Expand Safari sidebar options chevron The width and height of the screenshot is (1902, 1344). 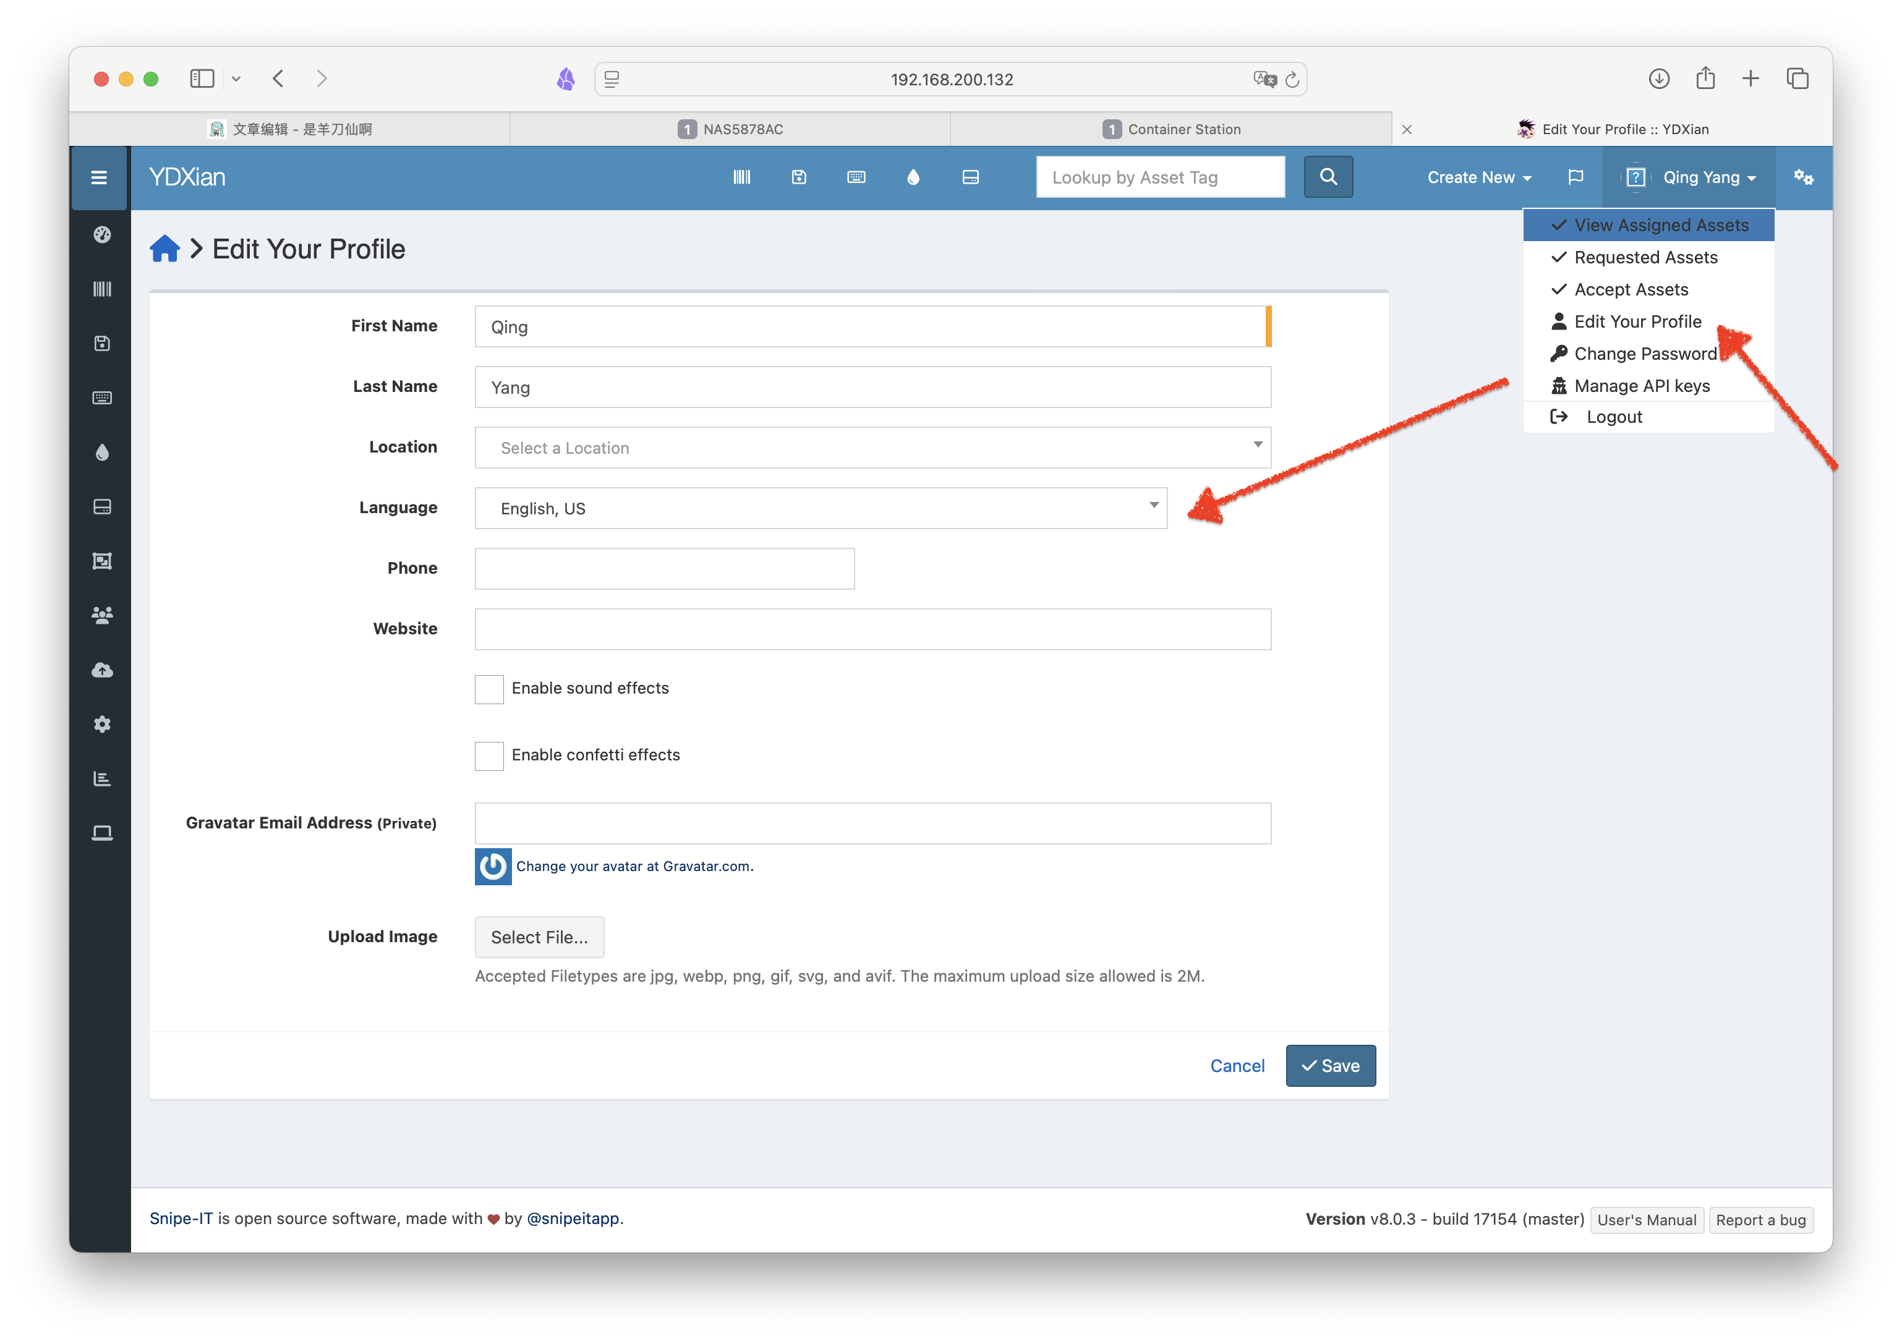[236, 79]
